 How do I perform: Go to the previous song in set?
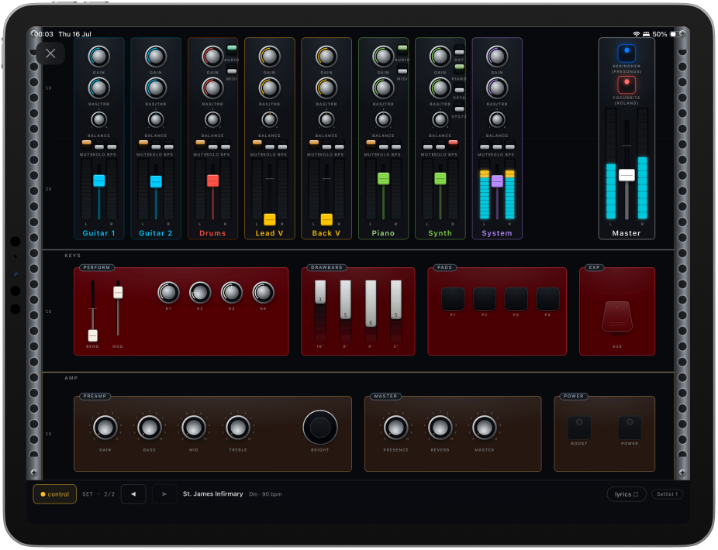click(133, 495)
